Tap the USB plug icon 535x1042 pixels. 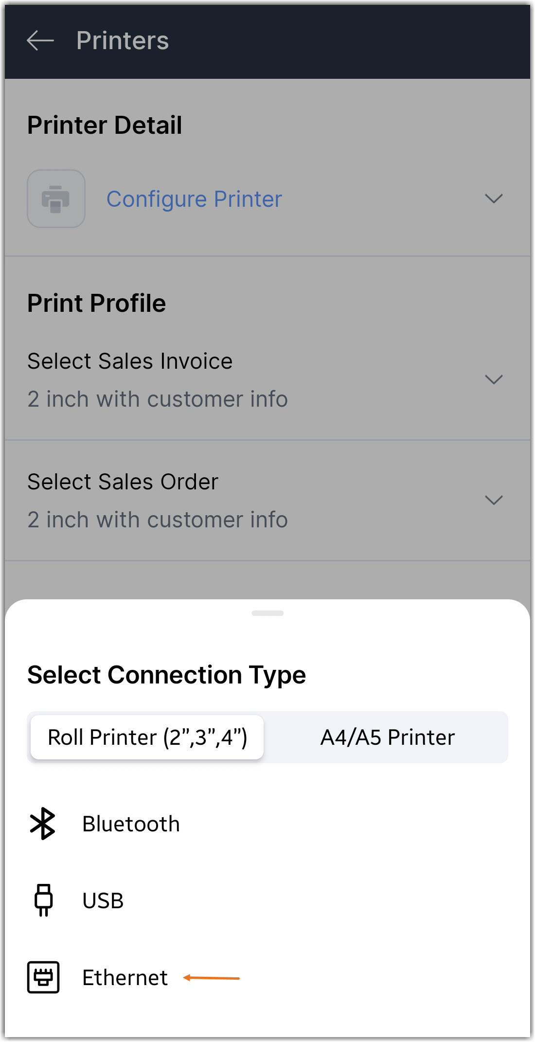43,900
